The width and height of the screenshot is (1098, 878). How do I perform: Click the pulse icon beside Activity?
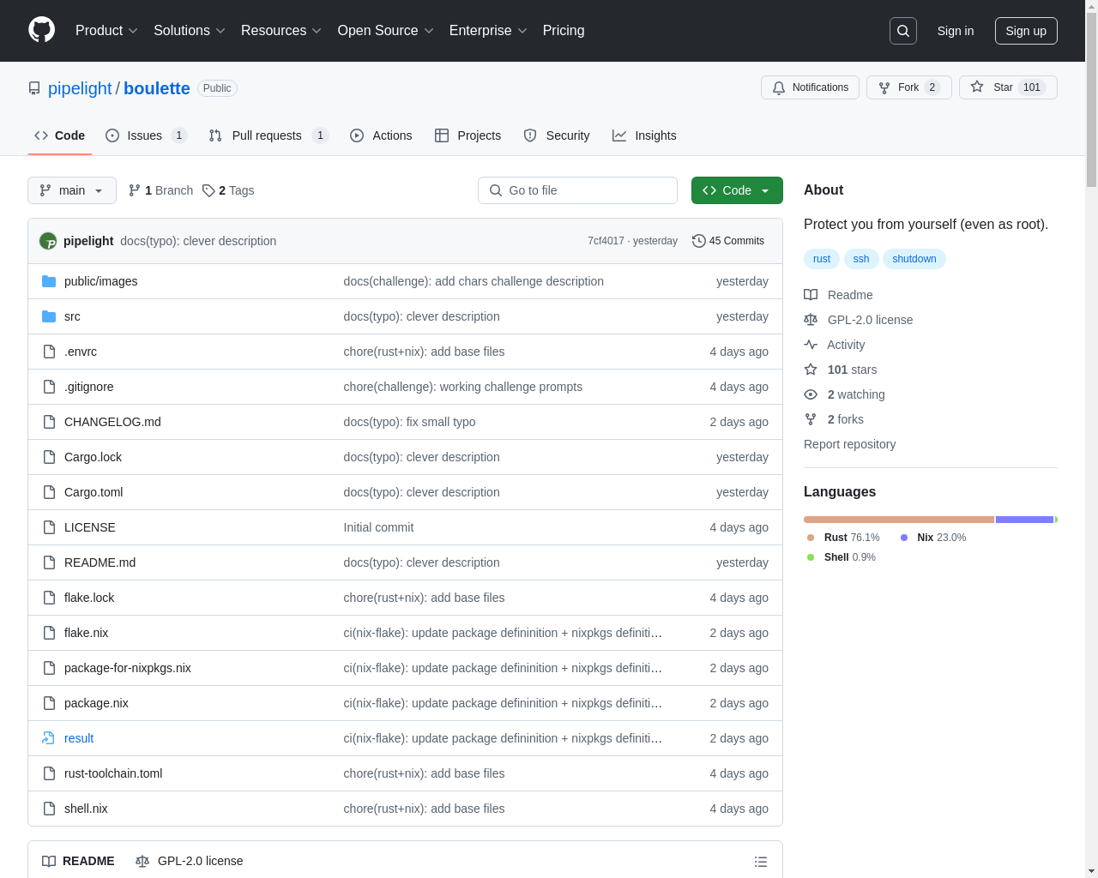point(811,345)
